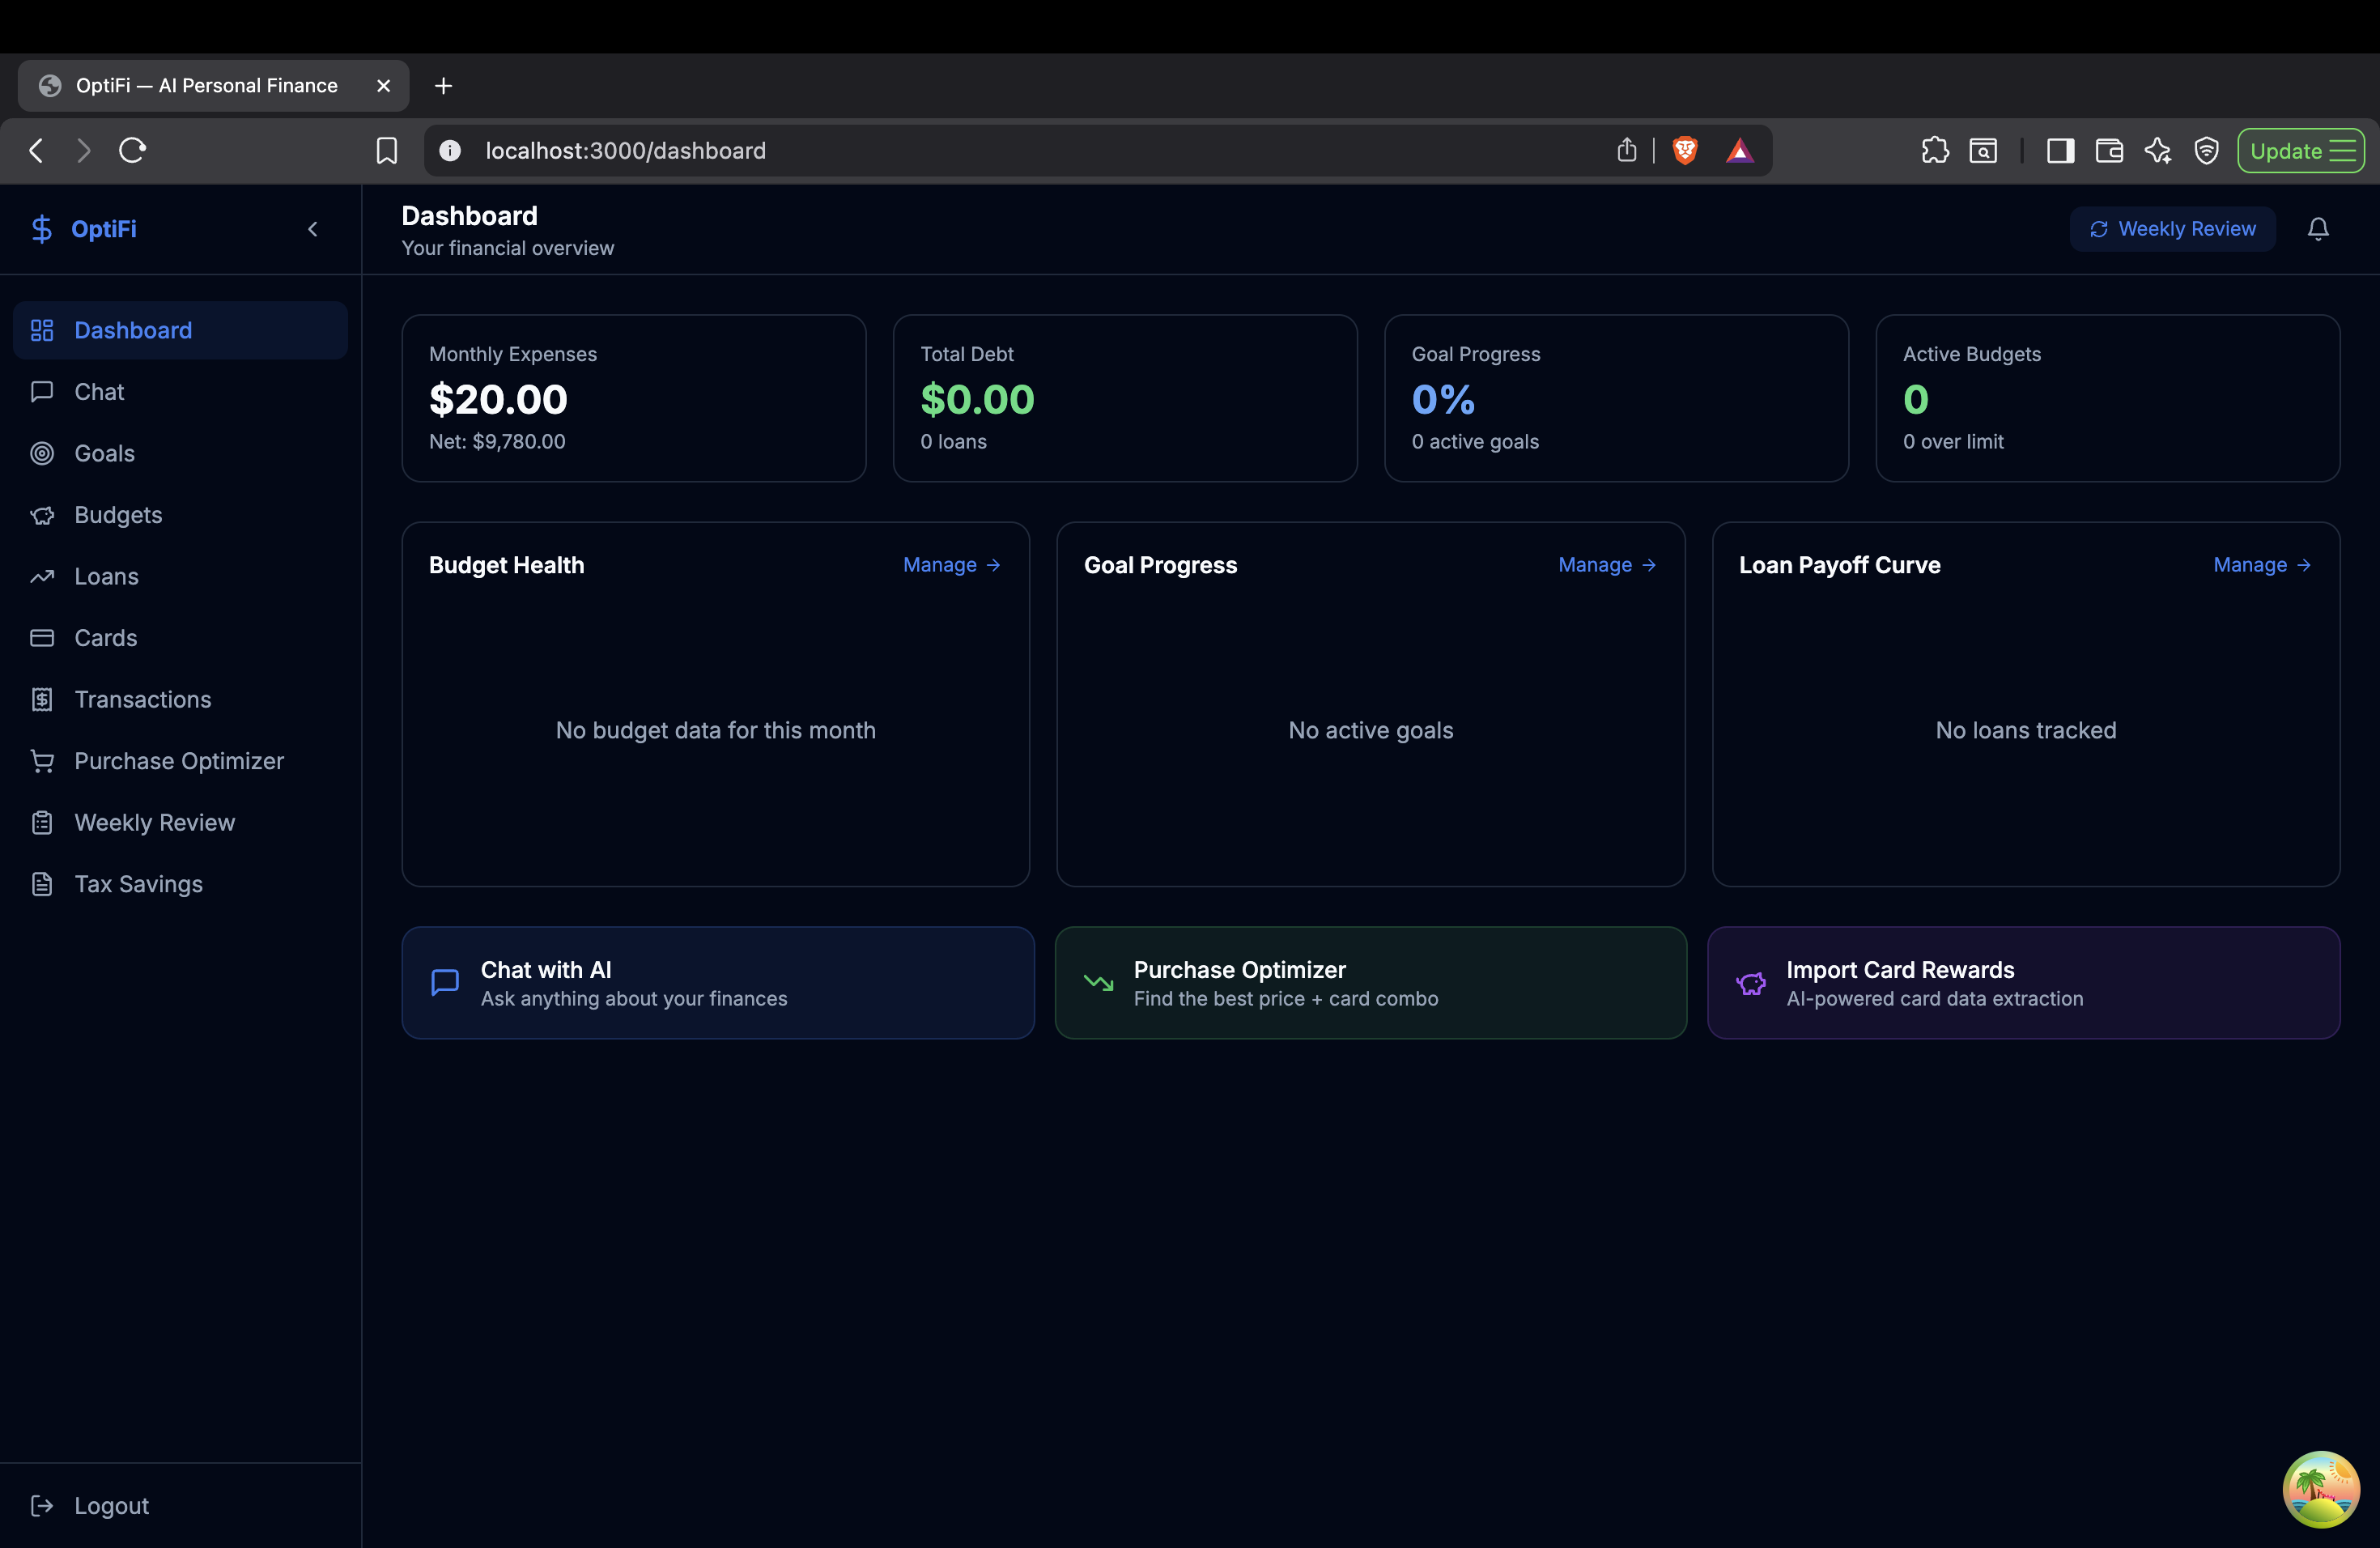
Task: Toggle the browser sidebar panel icon
Action: (x=2060, y=150)
